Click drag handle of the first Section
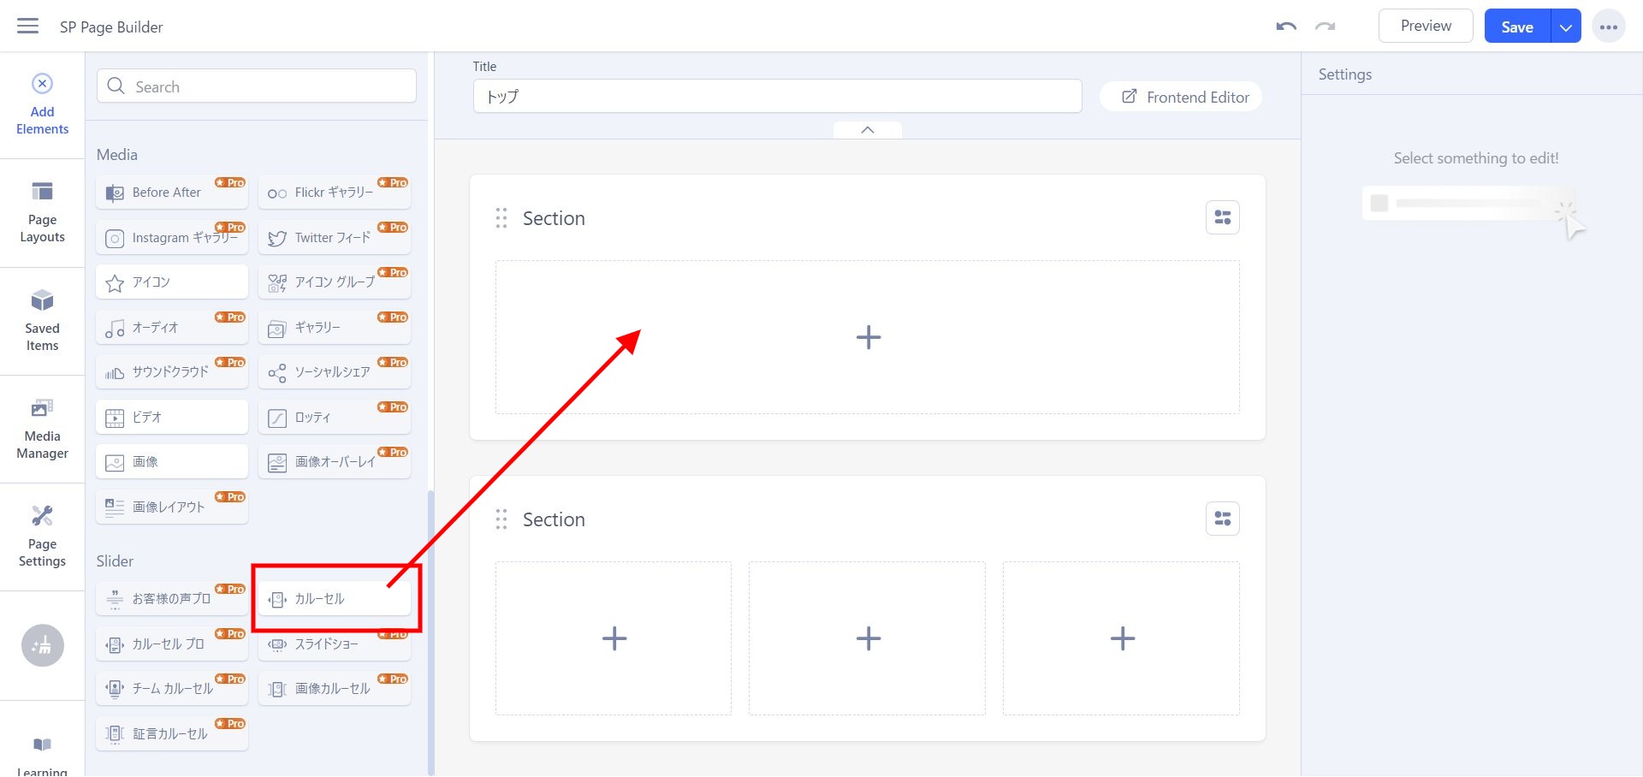Screen dimensions: 1643x777 (x=501, y=218)
